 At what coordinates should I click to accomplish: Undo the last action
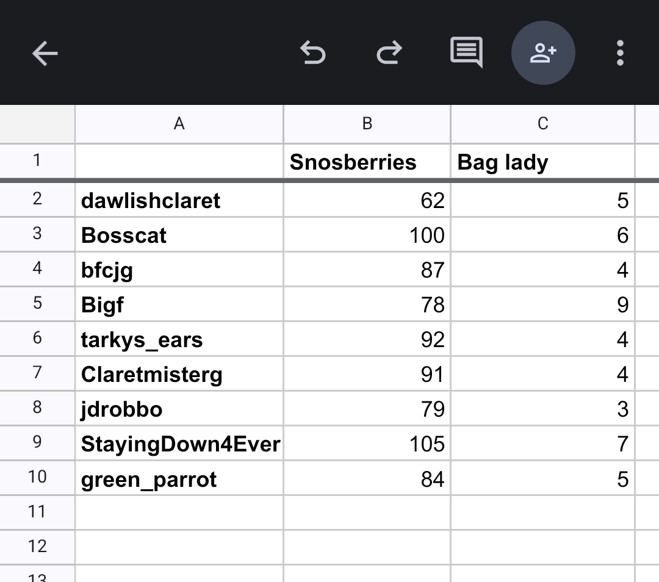[313, 54]
